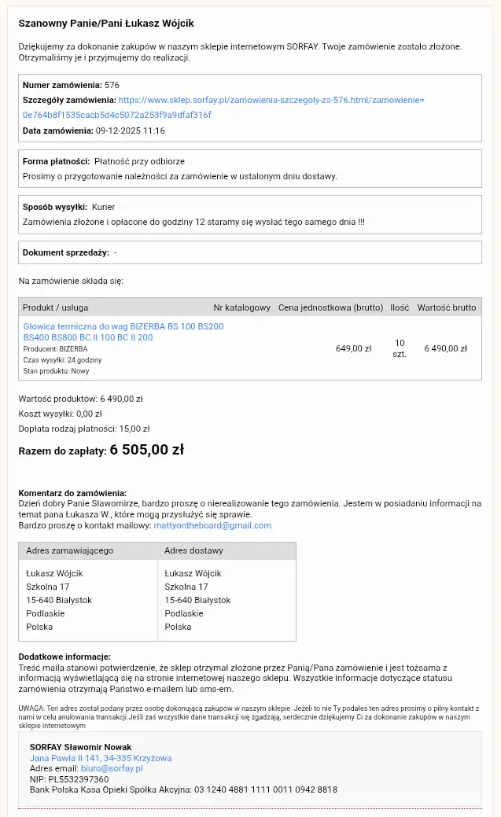
Task: Click the "Cena jednostkowa (brutto)" header
Action: (330, 307)
